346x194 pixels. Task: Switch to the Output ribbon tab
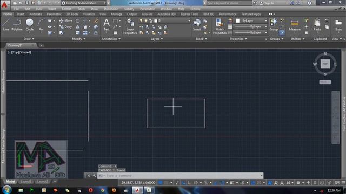(132, 14)
